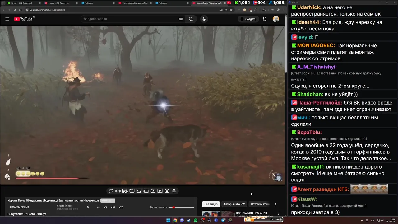Open options for БРАТИШКИН ПРО СЛИВ video
Screen dimensions: 398x224
click(279, 213)
